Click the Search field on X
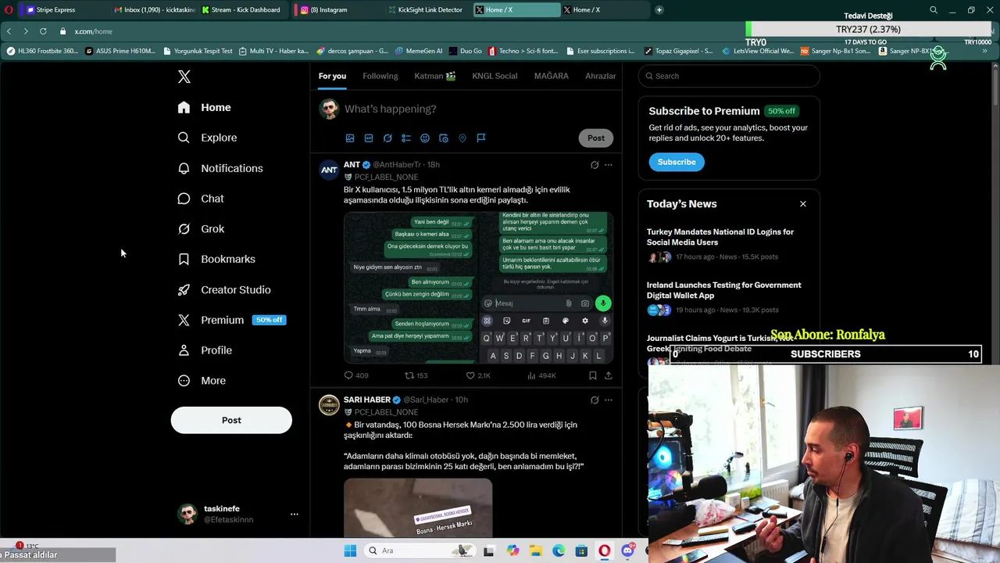The height and width of the screenshot is (563, 1000). click(x=728, y=76)
